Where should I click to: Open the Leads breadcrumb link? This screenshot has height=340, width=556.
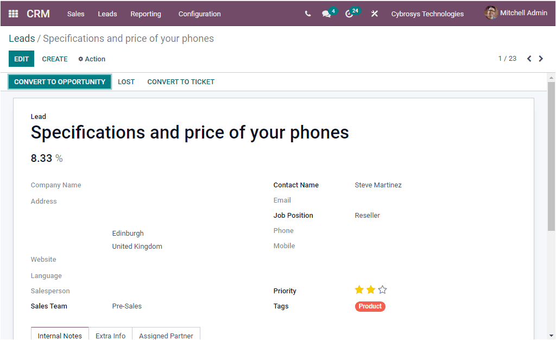pos(22,39)
